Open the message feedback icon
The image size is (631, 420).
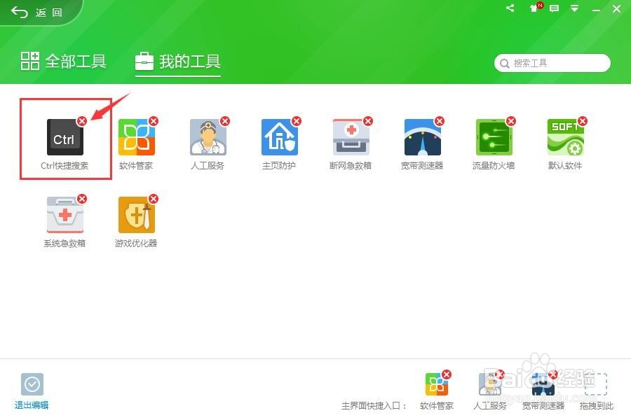553,8
